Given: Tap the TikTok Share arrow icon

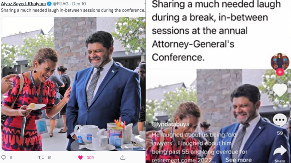Looking at the screenshot, I should pos(280,150).
